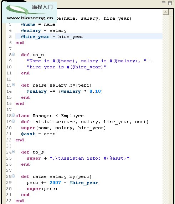Viewport: 175px width, 204px height.
Task: Click the number 2007 on line 29
Action: pyautogui.click(x=55, y=183)
